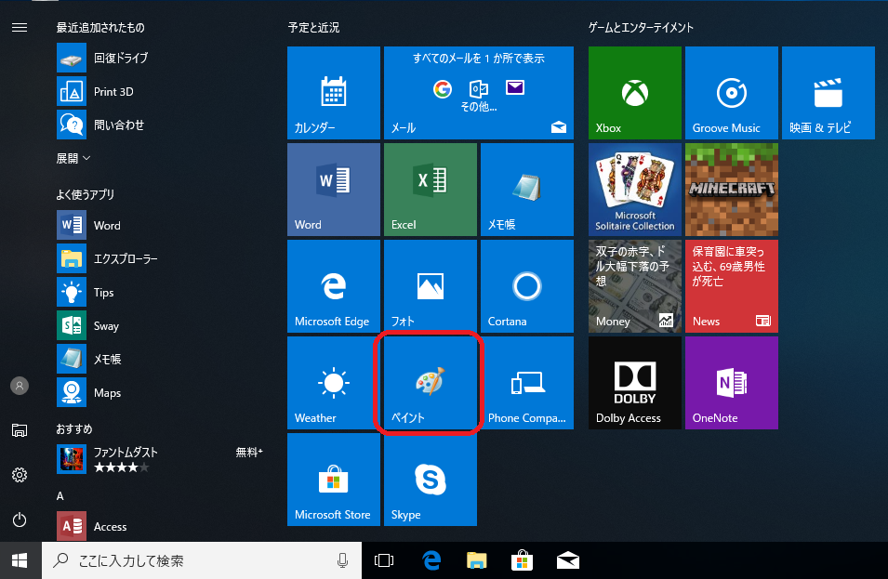
Task: Select Print 3D from recently added
Action: (113, 92)
